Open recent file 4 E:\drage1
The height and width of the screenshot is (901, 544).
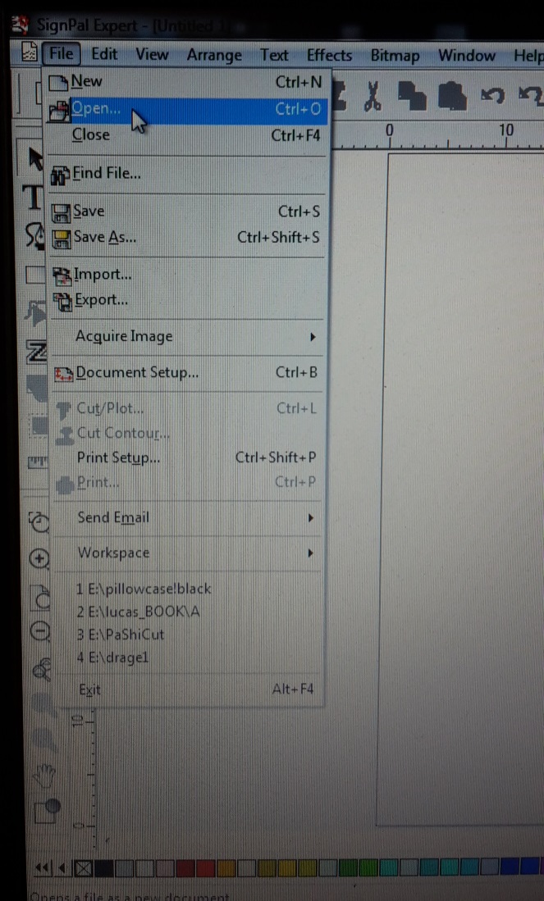point(112,658)
